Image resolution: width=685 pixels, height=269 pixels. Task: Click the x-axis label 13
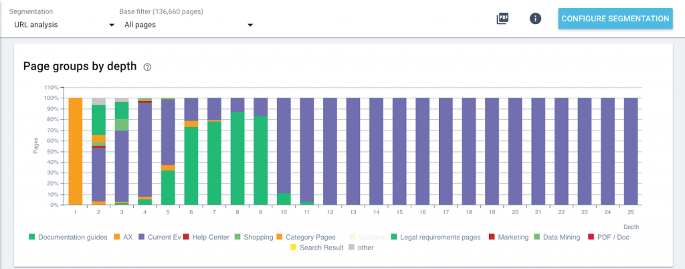pyautogui.click(x=353, y=212)
